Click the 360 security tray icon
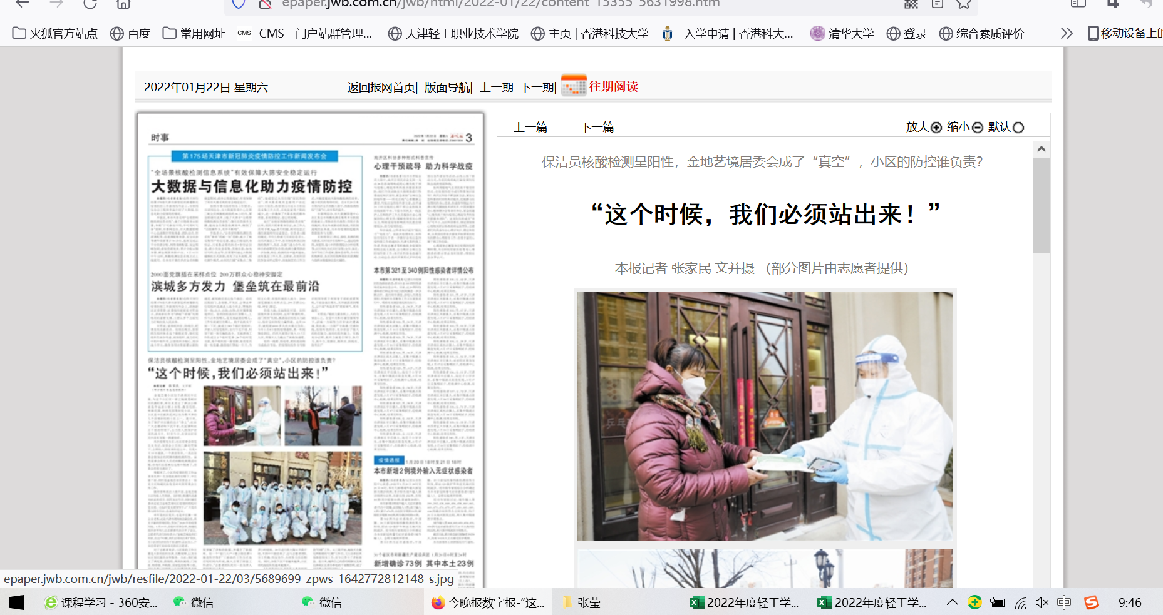Image resolution: width=1163 pixels, height=615 pixels. click(x=974, y=602)
